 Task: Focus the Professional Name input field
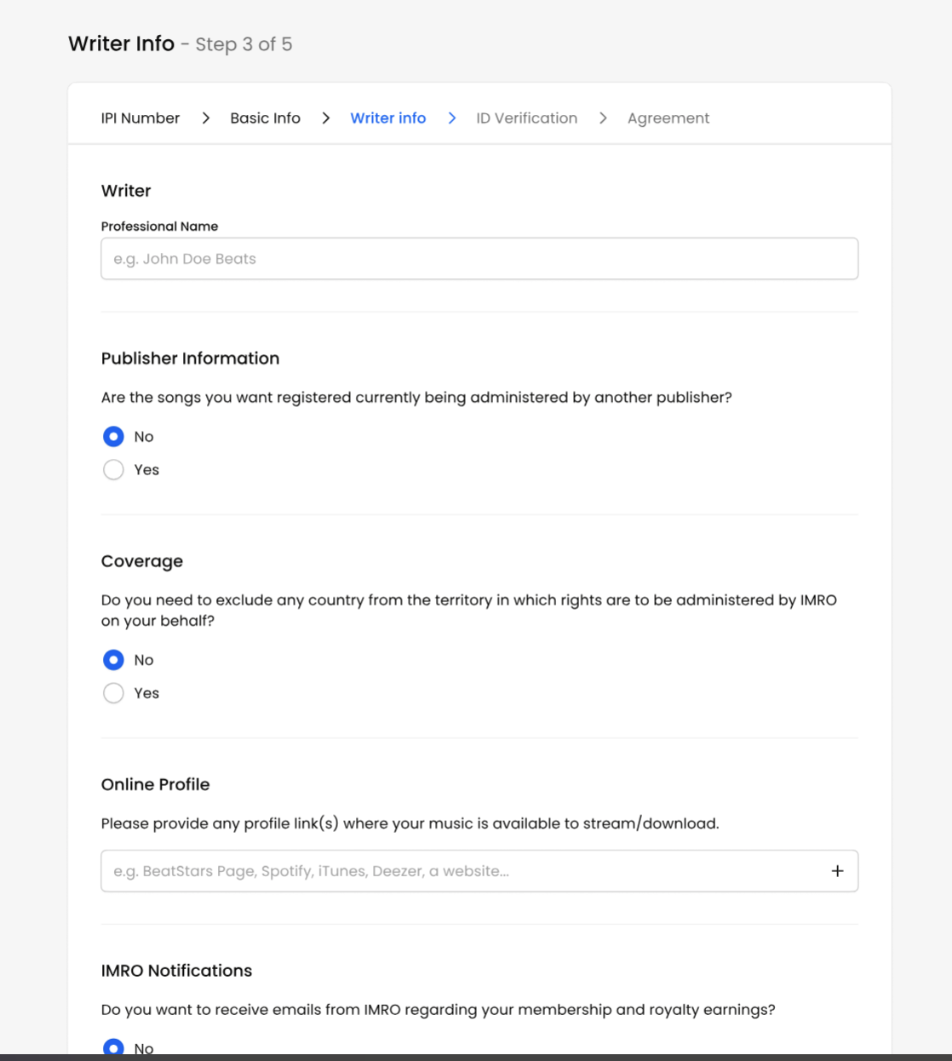pyautogui.click(x=479, y=259)
